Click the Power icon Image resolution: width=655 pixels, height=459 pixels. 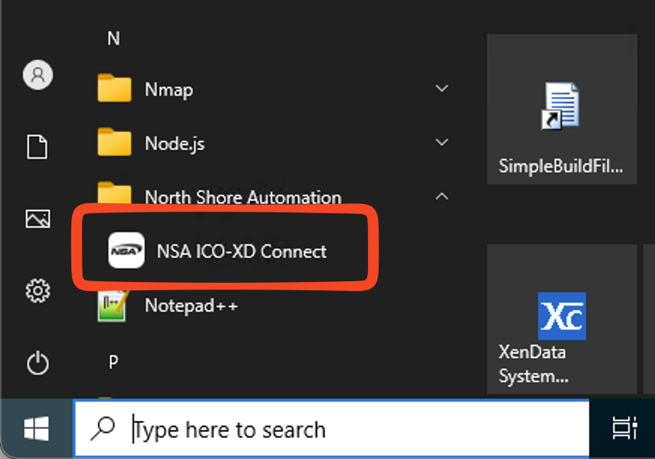coord(38,362)
